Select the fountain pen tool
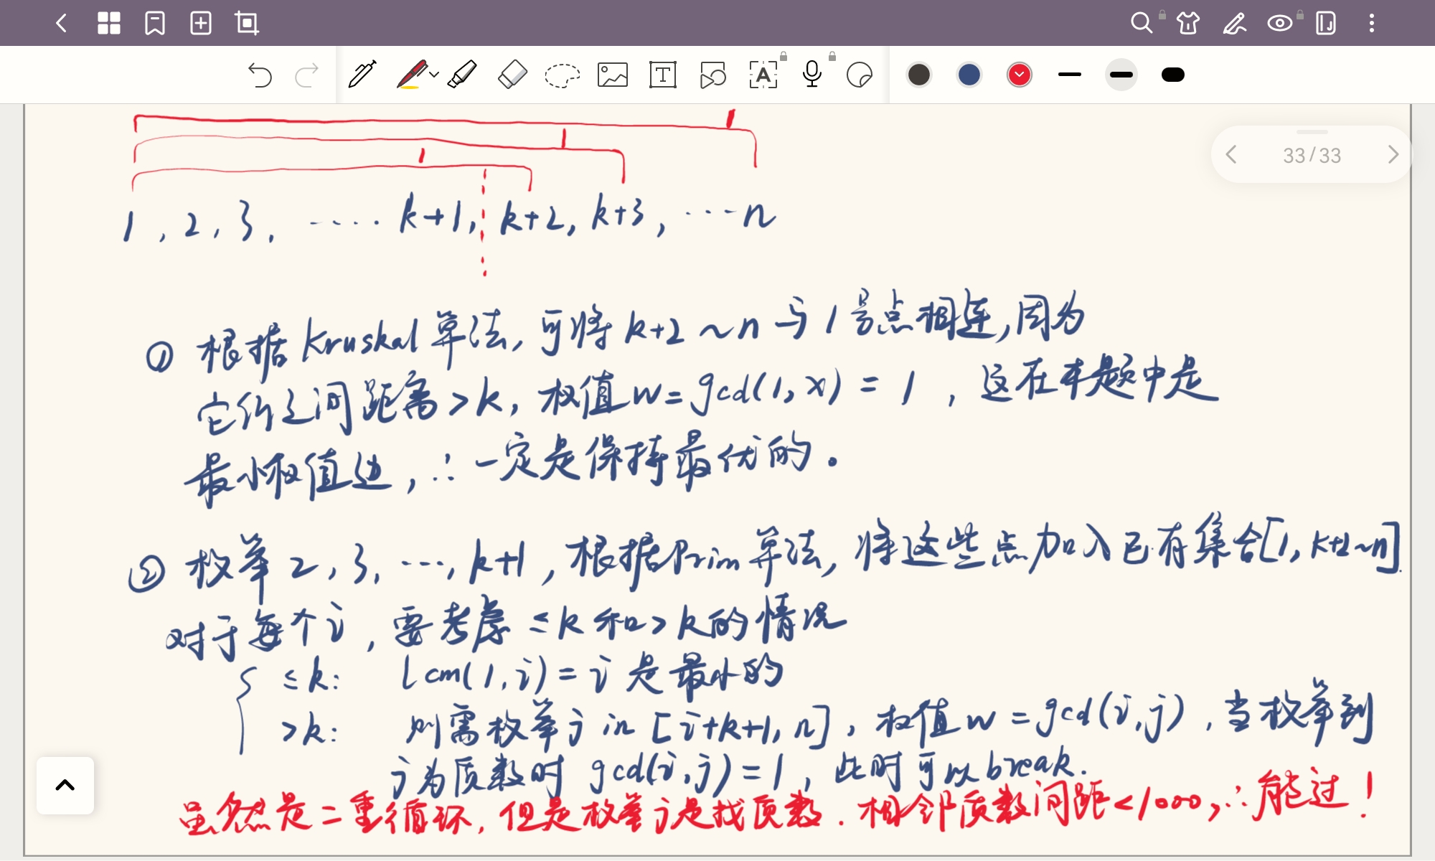 pyautogui.click(x=362, y=75)
